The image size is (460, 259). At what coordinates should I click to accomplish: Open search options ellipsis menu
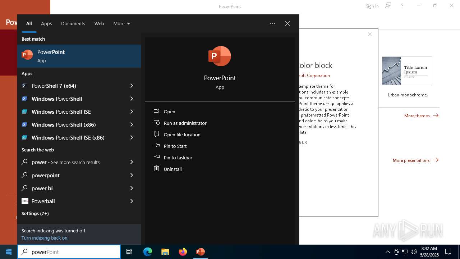272,23
